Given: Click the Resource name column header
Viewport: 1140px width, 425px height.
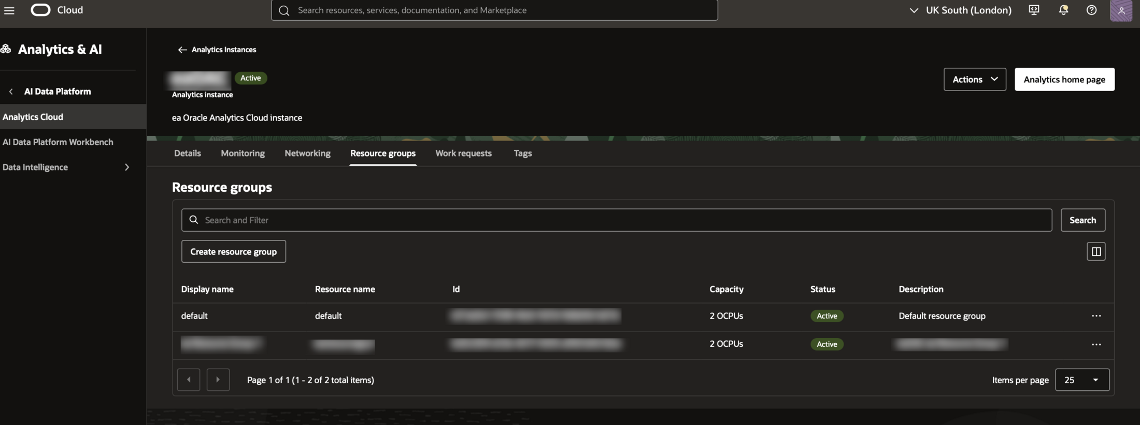Looking at the screenshot, I should point(345,289).
